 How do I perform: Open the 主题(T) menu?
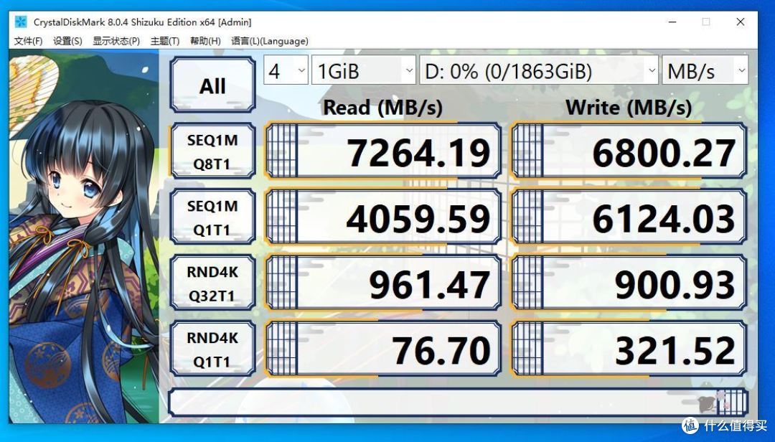pos(164,41)
